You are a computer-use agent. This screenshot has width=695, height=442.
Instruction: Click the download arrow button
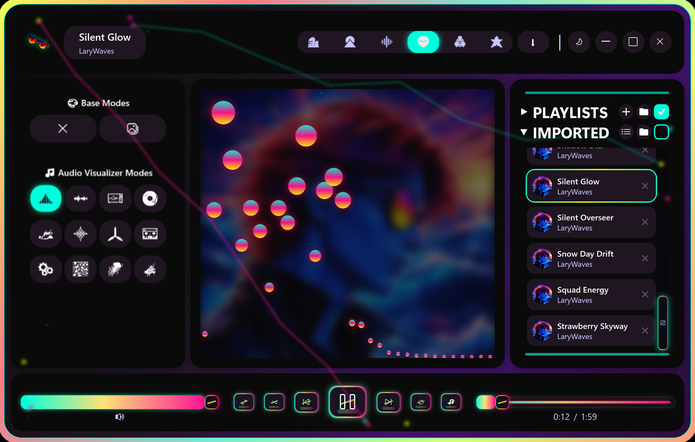pos(533,42)
